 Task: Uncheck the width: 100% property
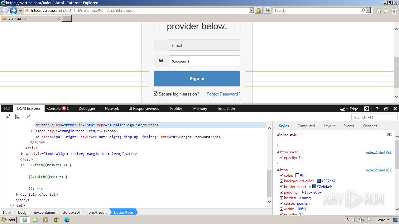[281, 209]
